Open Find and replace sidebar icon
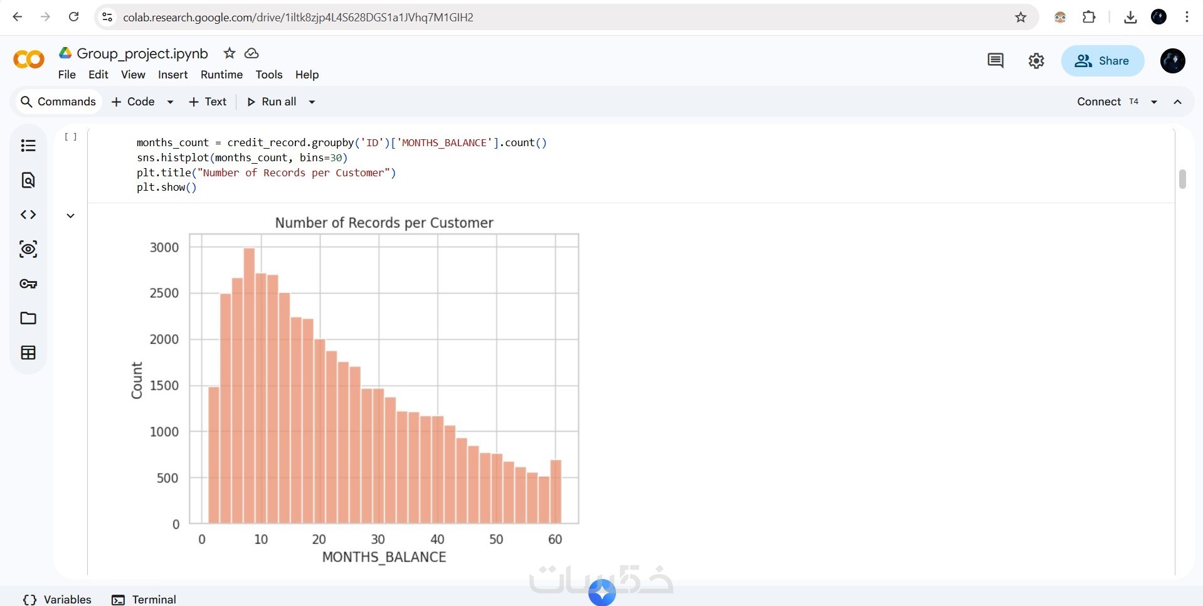Screen dimensions: 1203x606 point(28,181)
